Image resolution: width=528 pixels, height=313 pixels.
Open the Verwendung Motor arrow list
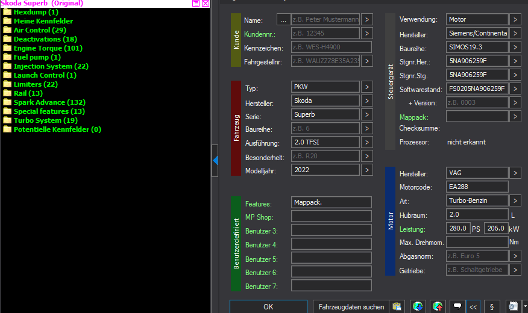point(515,19)
